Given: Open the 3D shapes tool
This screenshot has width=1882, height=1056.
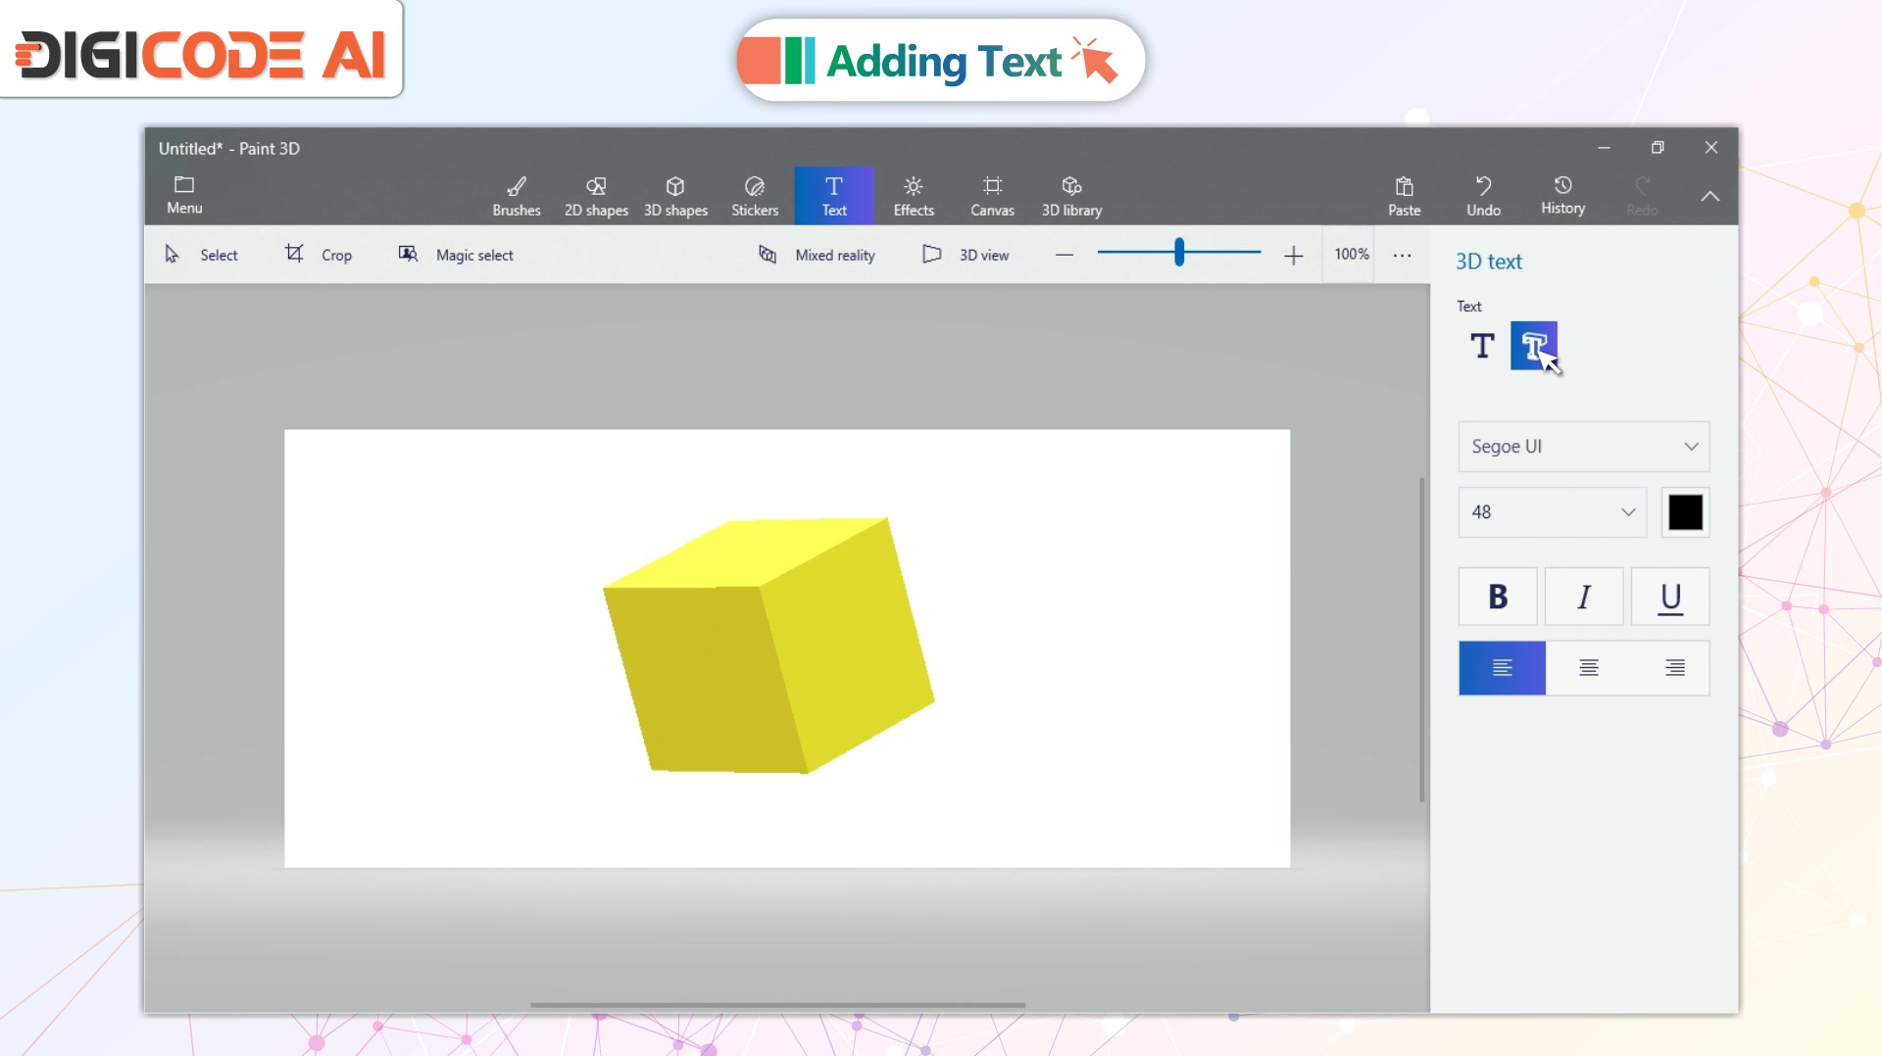Looking at the screenshot, I should click(x=675, y=196).
